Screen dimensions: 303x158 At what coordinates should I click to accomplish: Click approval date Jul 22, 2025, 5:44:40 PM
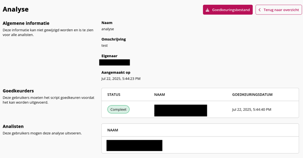click(x=251, y=109)
